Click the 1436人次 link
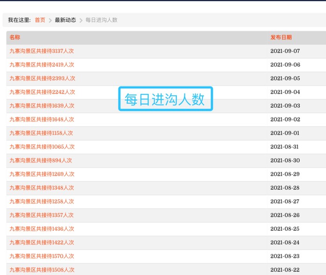Screen dimensions: 326x275 [42, 229]
